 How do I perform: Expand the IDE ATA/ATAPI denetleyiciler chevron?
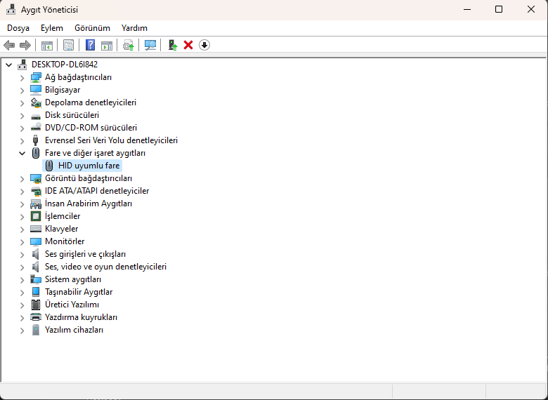(22, 191)
